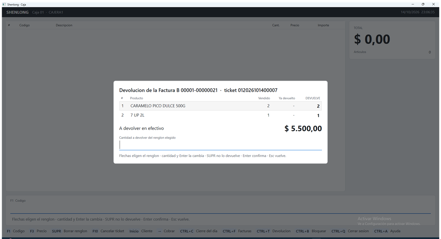Open Cierre del dia from the shortcut bar
This screenshot has height=239, width=441.
(x=199, y=231)
